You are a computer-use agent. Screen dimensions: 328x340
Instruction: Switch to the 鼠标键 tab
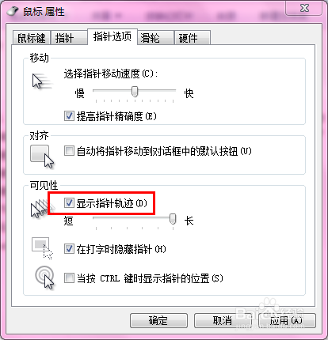pos(32,38)
